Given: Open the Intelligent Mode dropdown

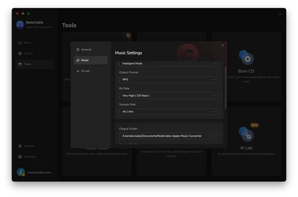Looking at the screenshot, I should point(169,64).
